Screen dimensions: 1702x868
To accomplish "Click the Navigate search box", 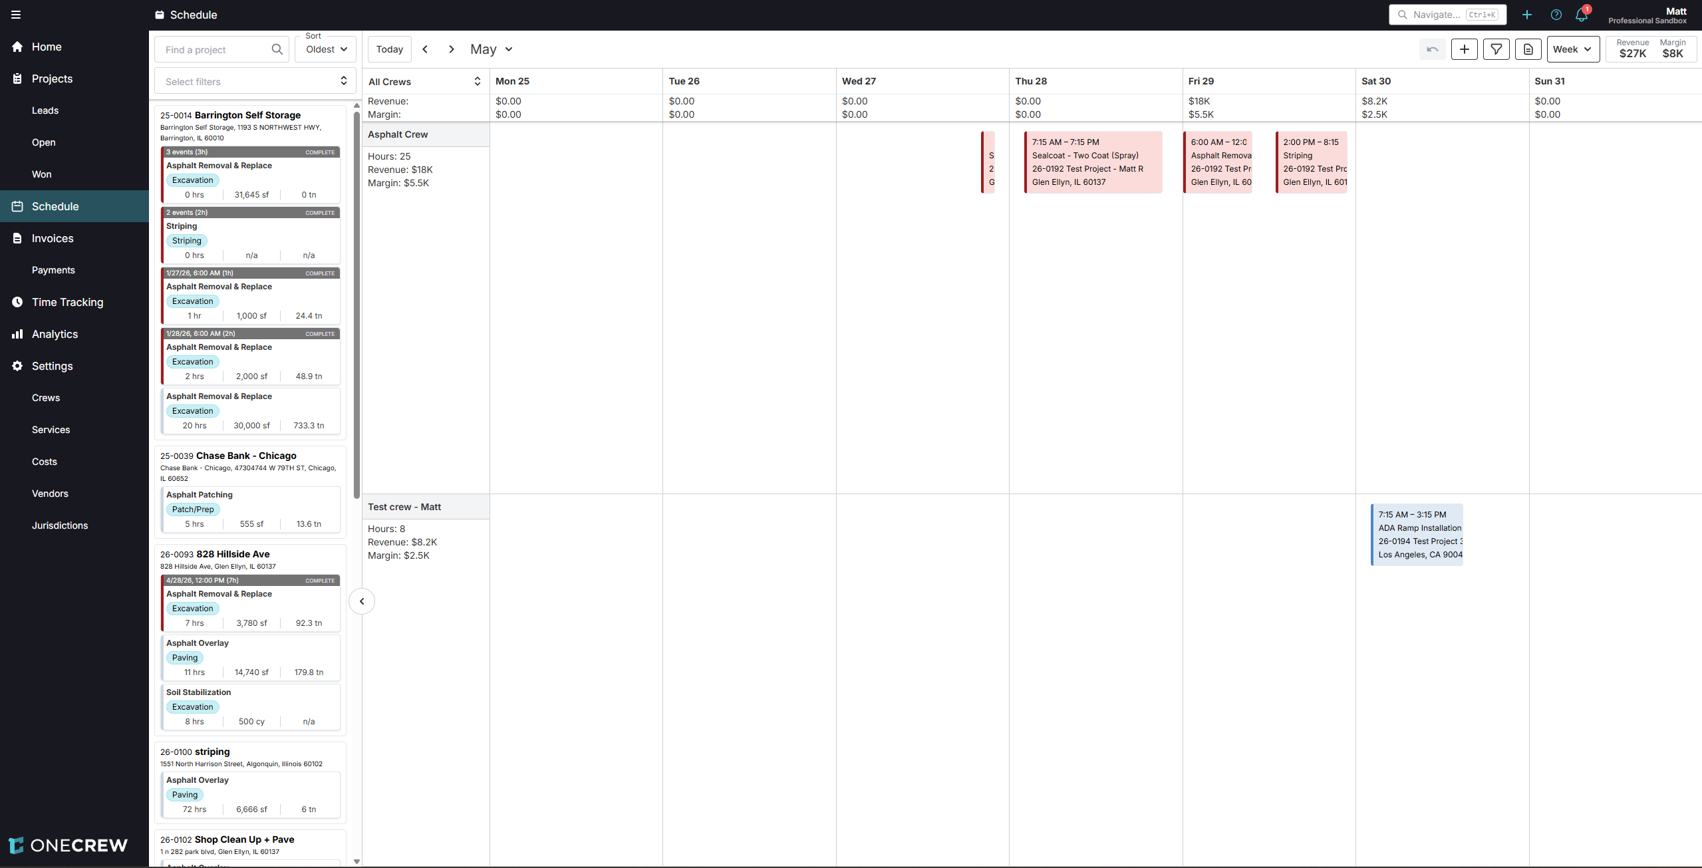I will (x=1447, y=15).
